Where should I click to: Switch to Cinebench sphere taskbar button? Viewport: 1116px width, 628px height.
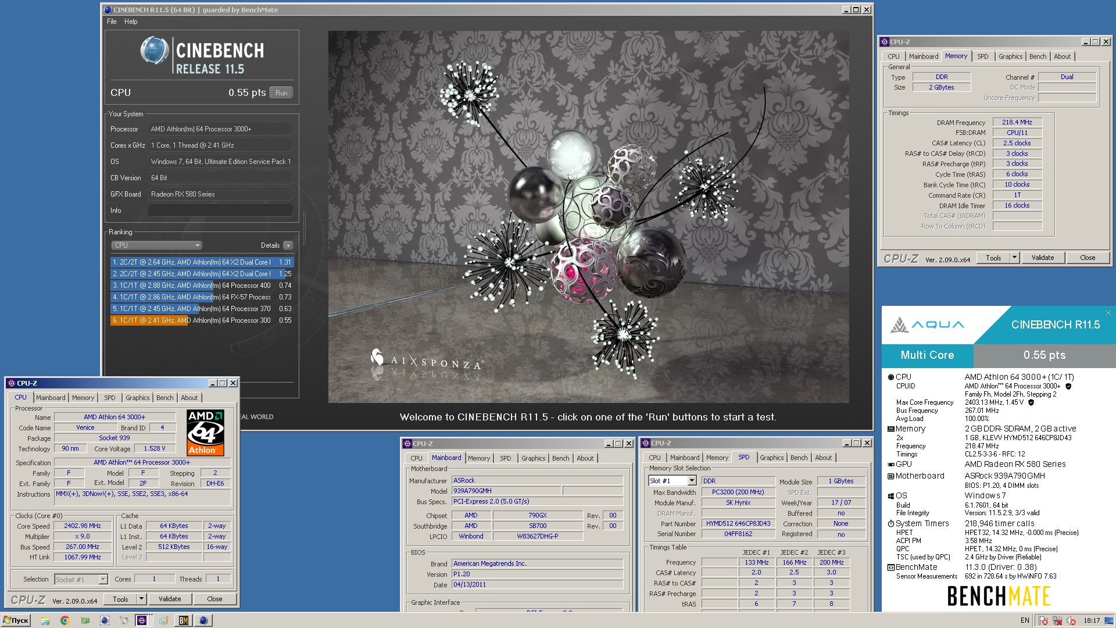(x=203, y=620)
